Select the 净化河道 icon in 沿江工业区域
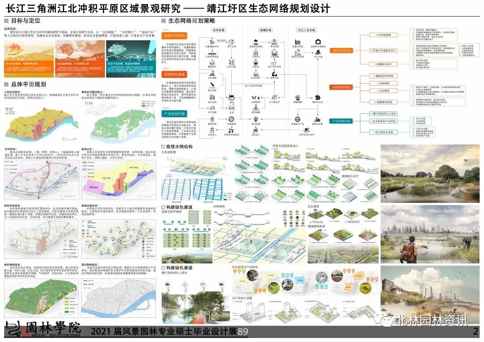The image size is (484, 342). click(x=318, y=52)
